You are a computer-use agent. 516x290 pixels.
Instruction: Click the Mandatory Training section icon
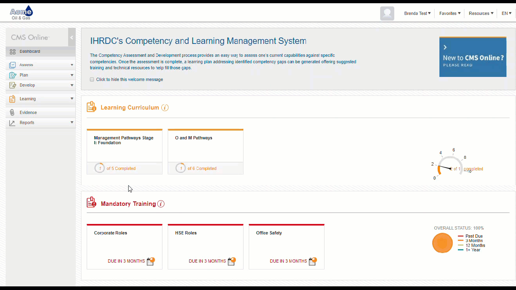click(92, 202)
